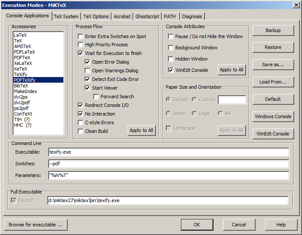Select dvi2pdf in the list
Viewport: 302px width, 235px height.
38,103
